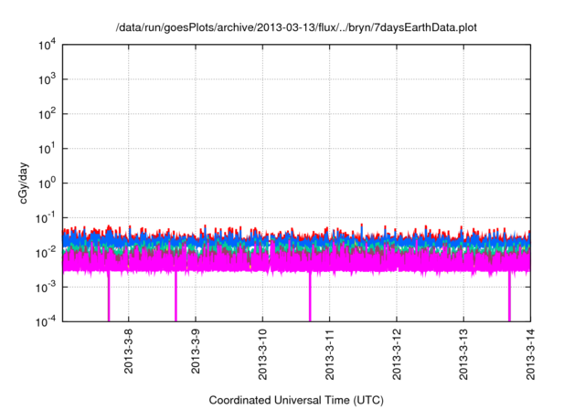Image resolution: width=585 pixels, height=409 pixels.
Task: Click the plot title file path
Action: click(296, 27)
